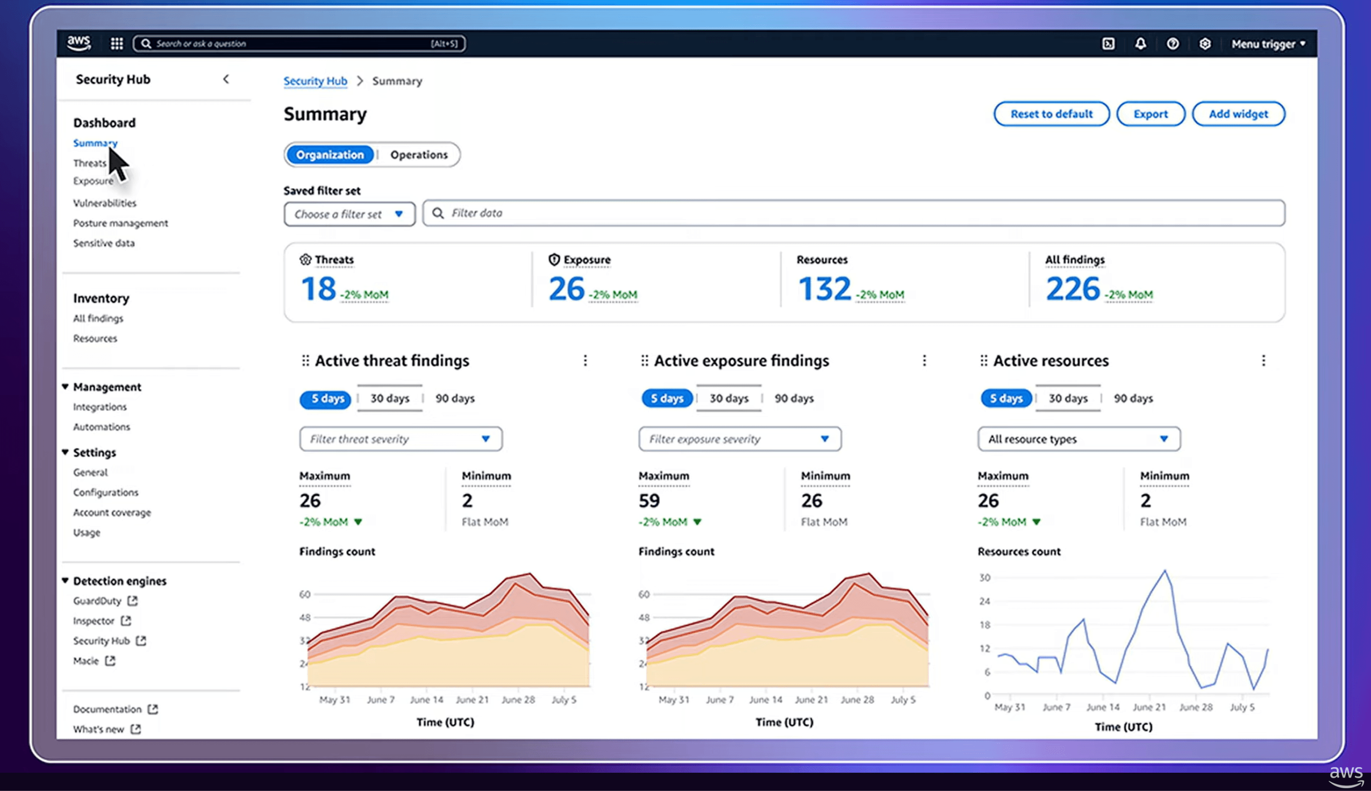Click the GuardDuty external link icon
This screenshot has width=1371, height=791.
point(132,600)
